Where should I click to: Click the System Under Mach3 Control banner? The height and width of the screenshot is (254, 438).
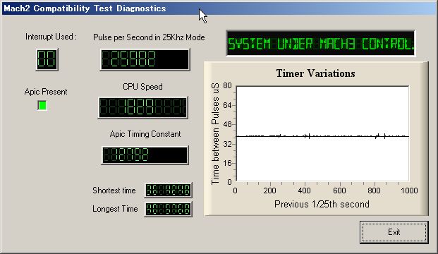pos(320,43)
